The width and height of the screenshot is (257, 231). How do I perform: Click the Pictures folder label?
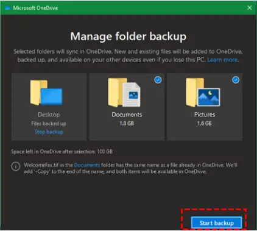click(205, 115)
